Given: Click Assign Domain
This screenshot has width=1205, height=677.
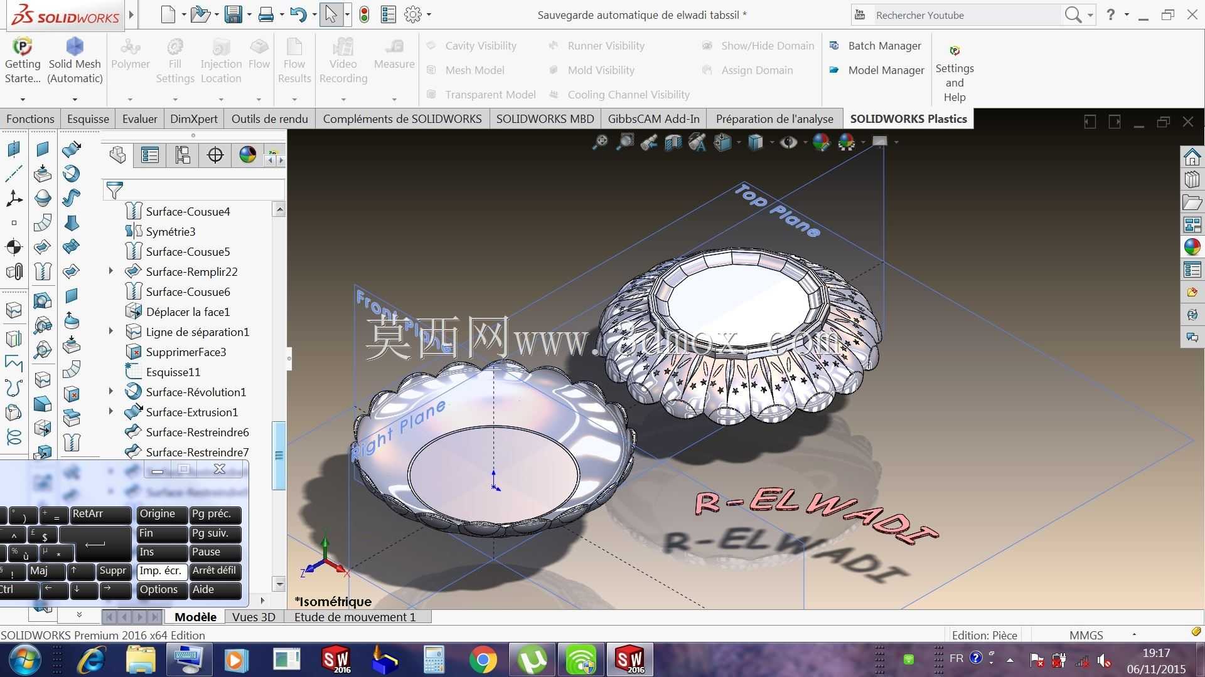Looking at the screenshot, I should (747, 70).
